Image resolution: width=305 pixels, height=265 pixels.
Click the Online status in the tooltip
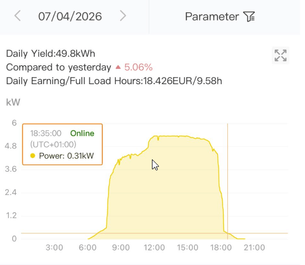(x=82, y=133)
